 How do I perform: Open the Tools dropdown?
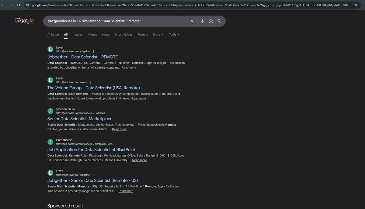coord(174,35)
